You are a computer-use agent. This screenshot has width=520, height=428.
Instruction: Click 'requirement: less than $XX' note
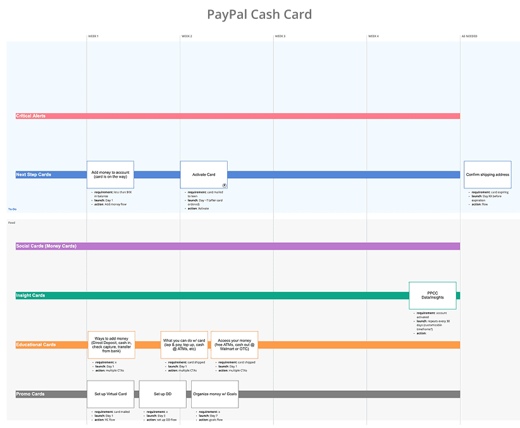click(x=113, y=194)
